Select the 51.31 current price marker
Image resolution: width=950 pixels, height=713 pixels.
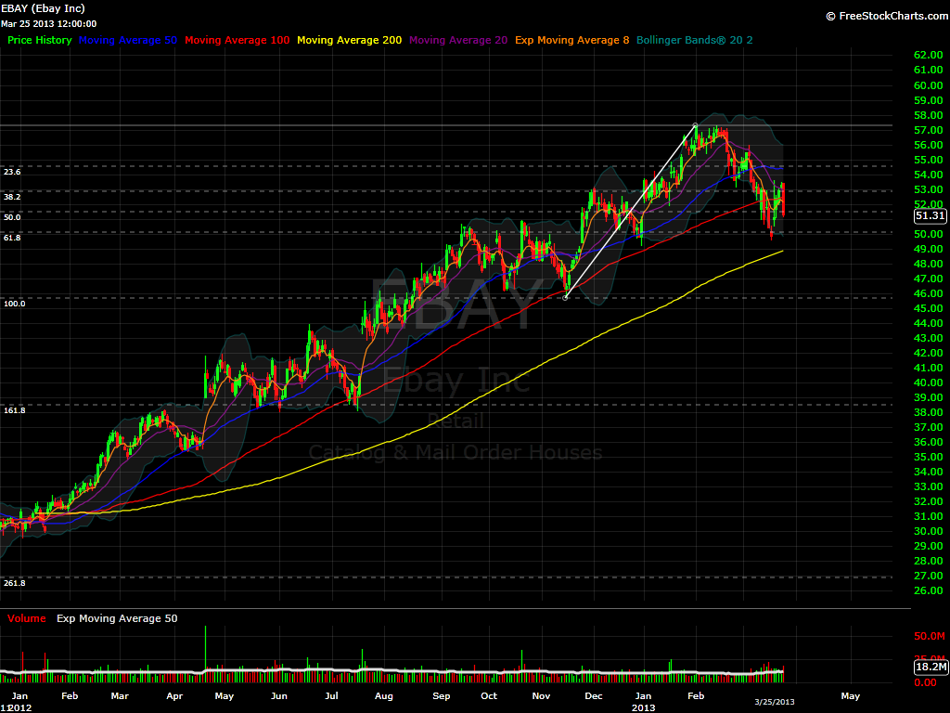tap(930, 215)
